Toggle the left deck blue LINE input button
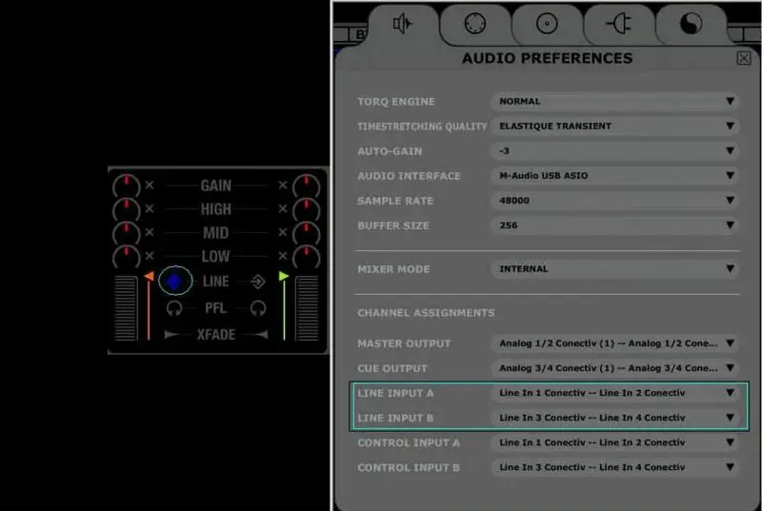Screen dimensions: 762x511 click(175, 281)
